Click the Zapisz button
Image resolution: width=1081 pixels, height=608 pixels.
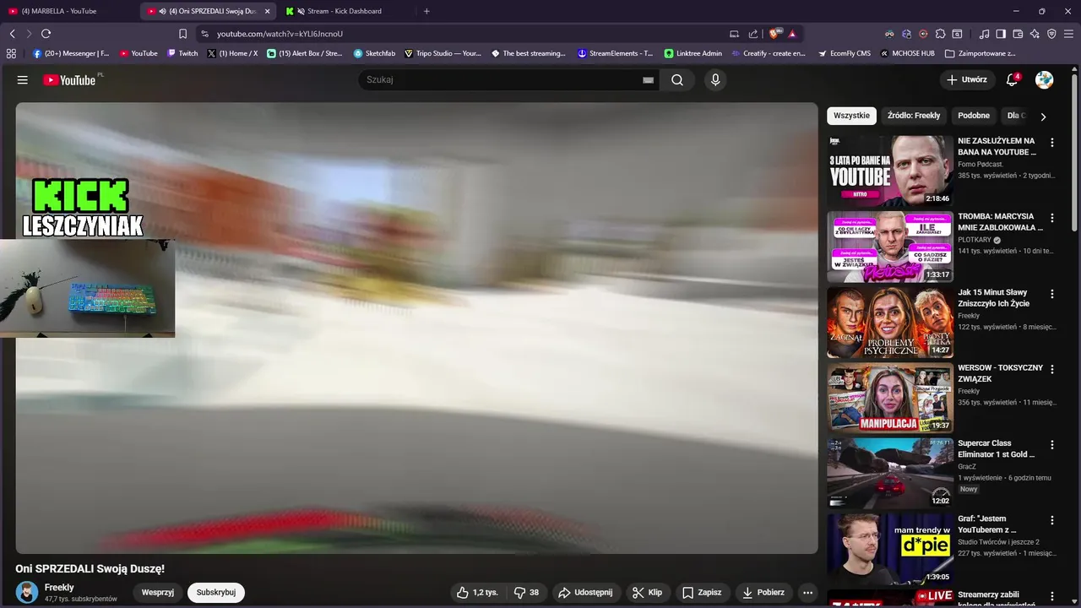[x=702, y=593]
